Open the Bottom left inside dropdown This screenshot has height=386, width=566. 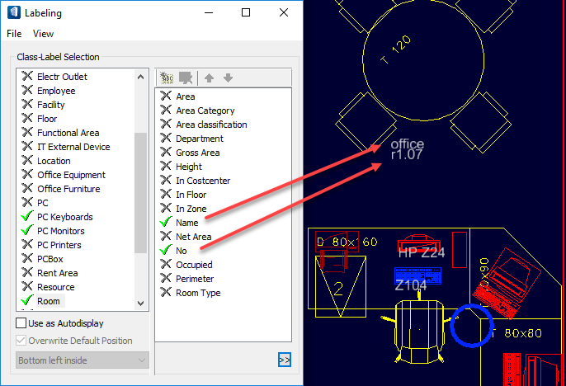83,360
